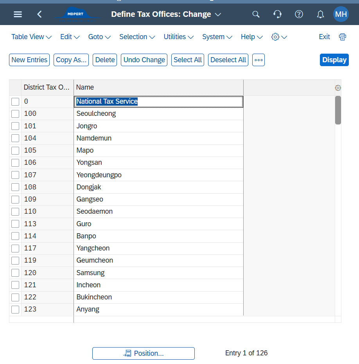Select the row checkbox for 101 Jongro

15,126
